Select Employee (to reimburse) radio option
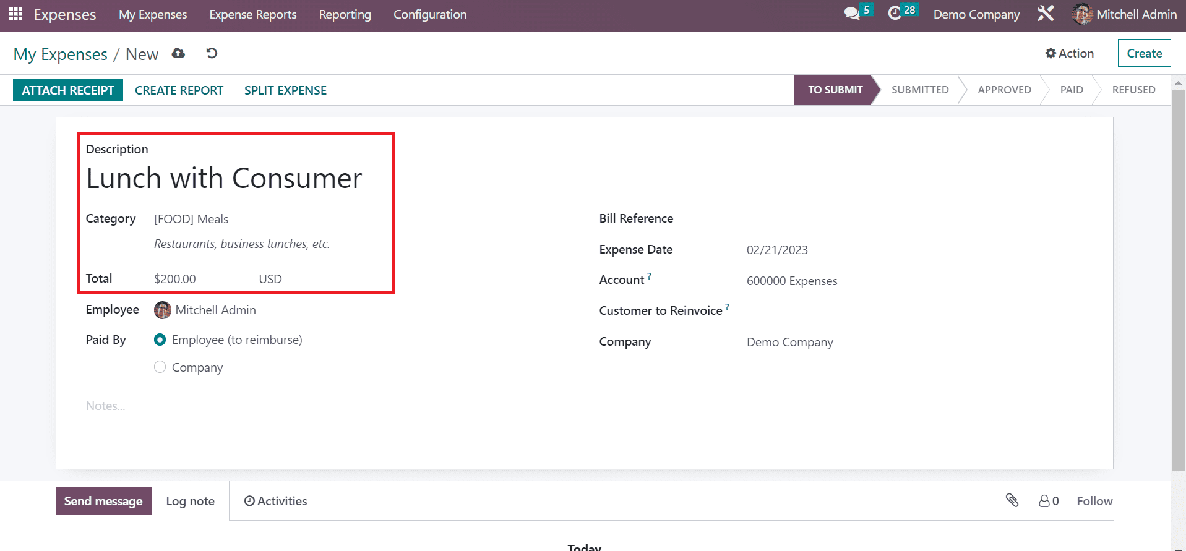The image size is (1186, 551). (x=160, y=340)
